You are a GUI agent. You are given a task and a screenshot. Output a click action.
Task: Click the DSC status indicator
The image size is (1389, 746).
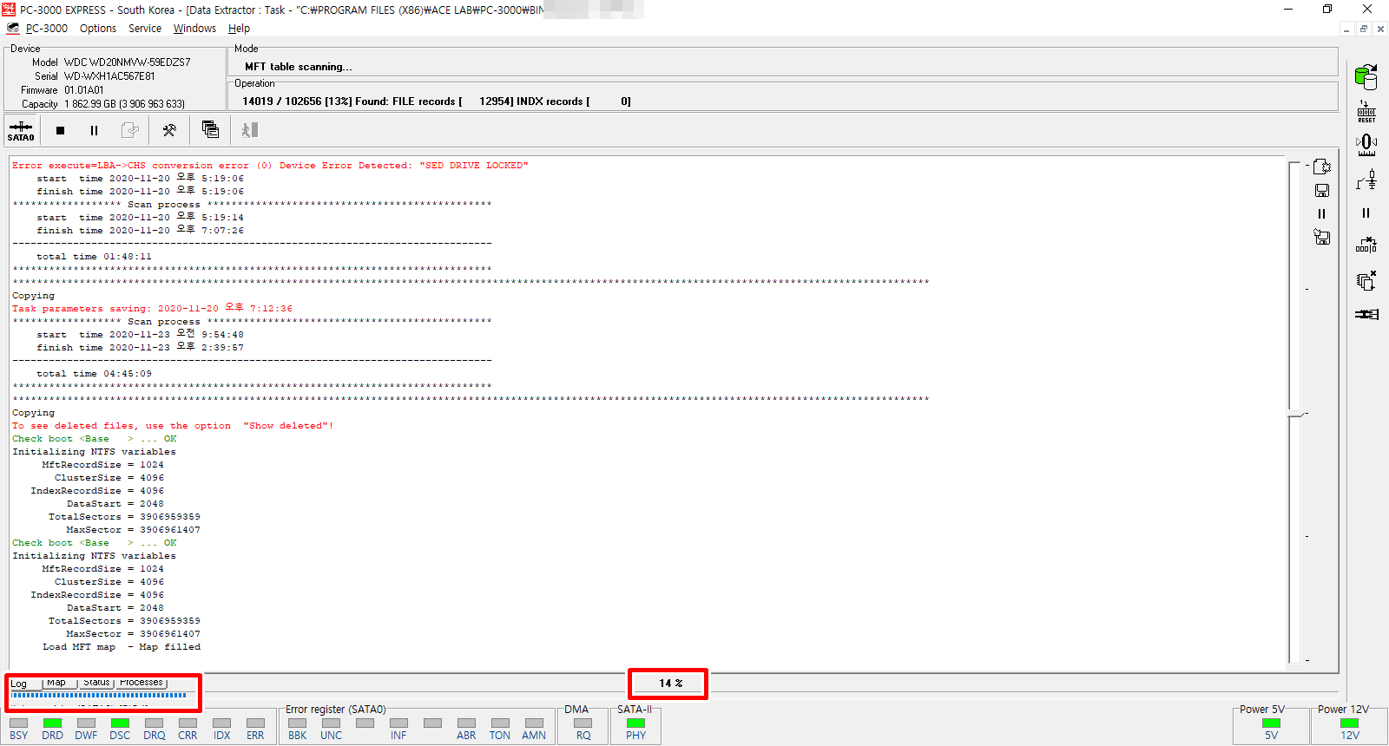coord(120,723)
